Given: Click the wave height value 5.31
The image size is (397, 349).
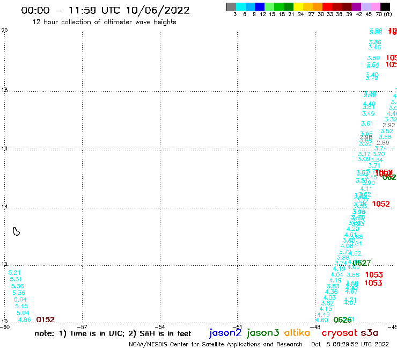Looking at the screenshot, I should point(16,279).
